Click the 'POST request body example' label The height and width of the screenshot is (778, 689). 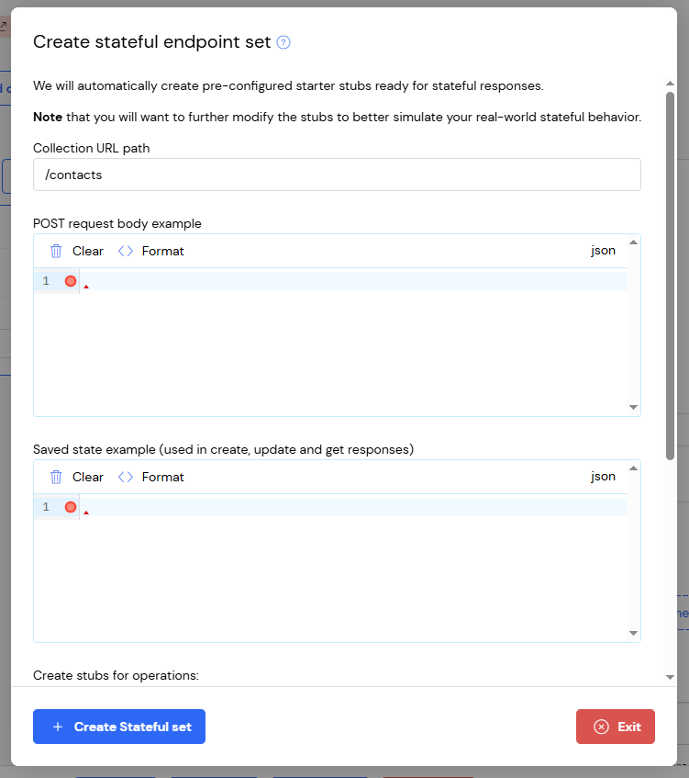pos(117,223)
